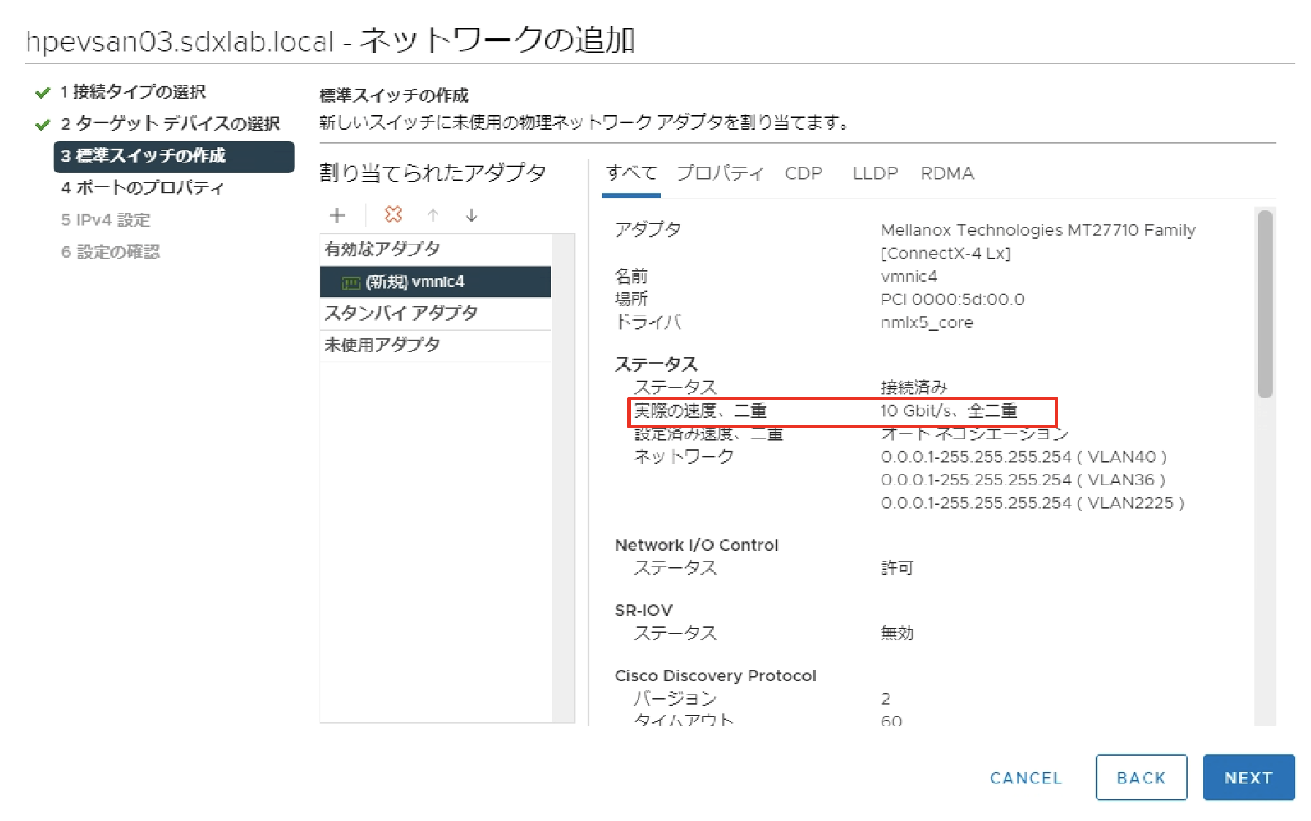Select step 6 設定の確認
Image resolution: width=1311 pixels, height=821 pixels.
click(x=110, y=252)
